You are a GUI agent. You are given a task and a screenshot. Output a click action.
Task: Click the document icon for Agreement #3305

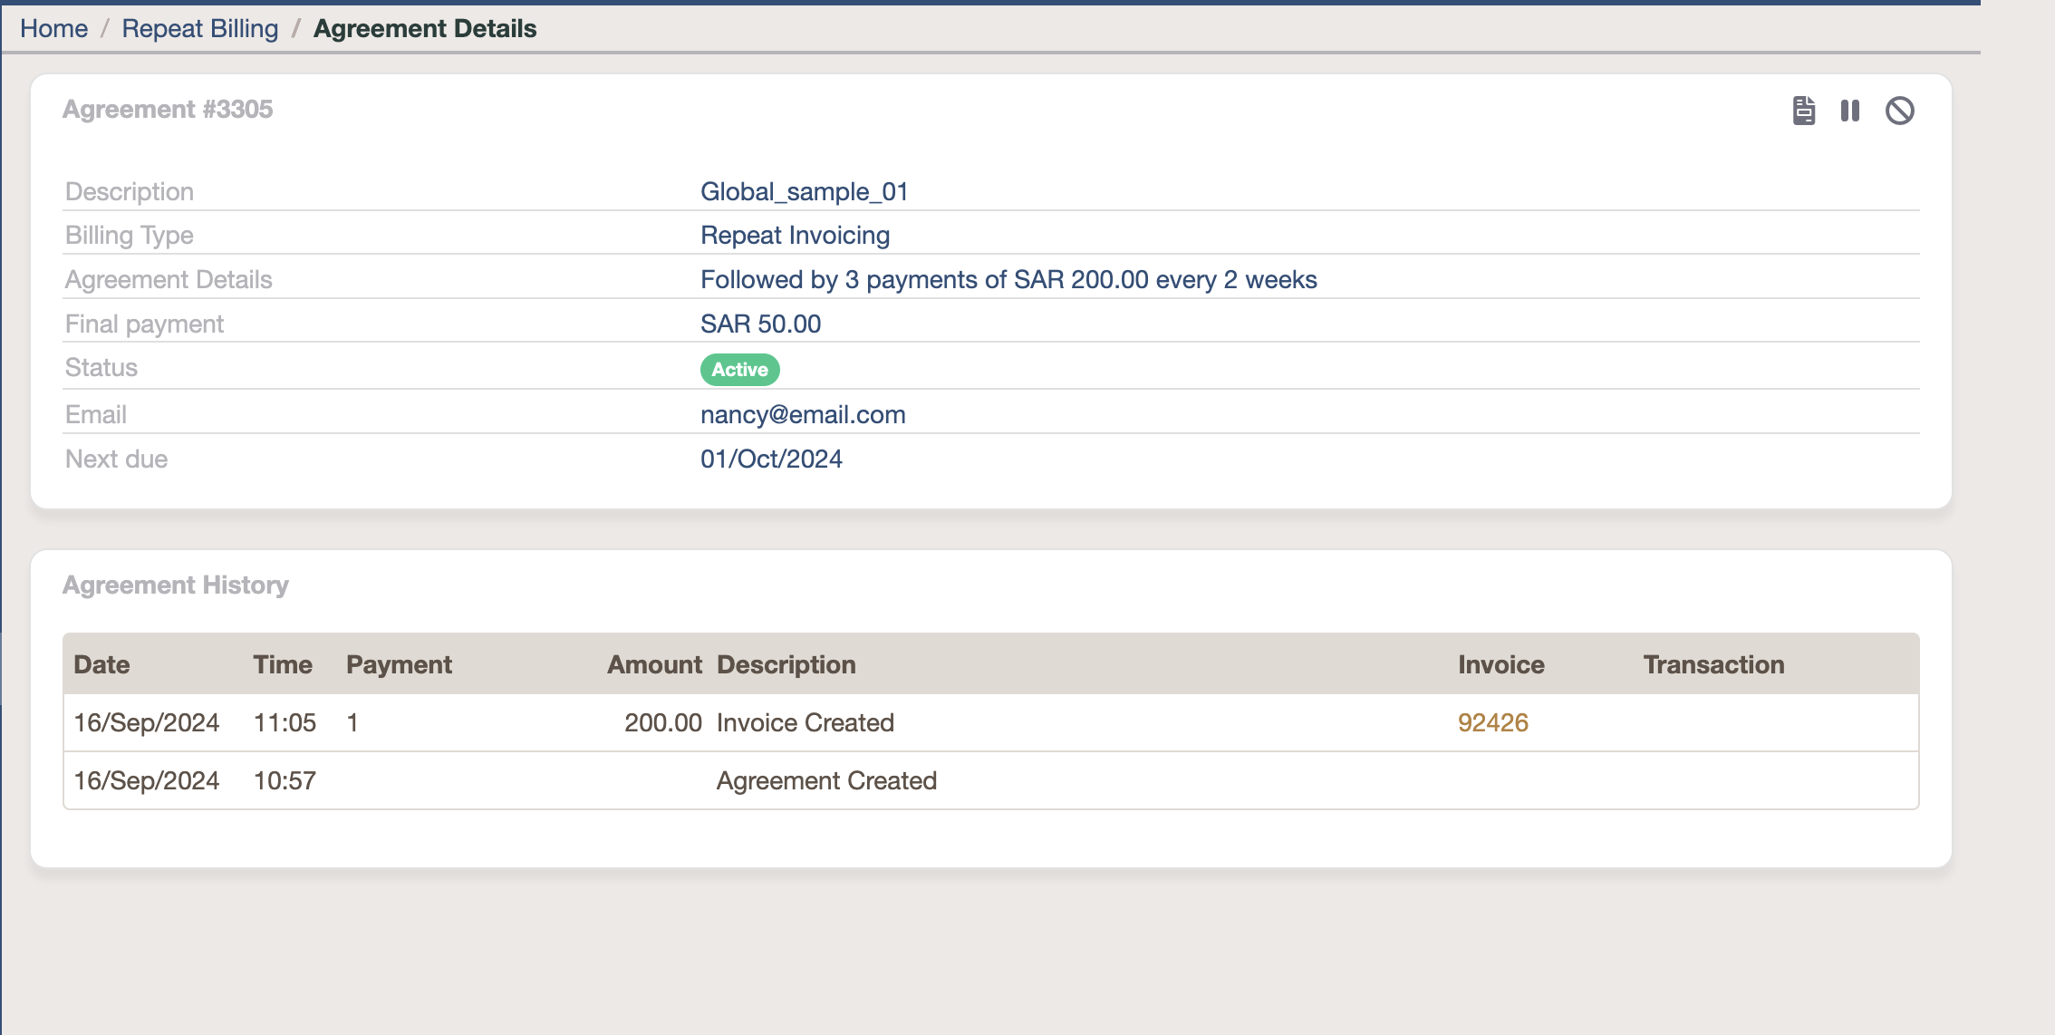(x=1803, y=111)
